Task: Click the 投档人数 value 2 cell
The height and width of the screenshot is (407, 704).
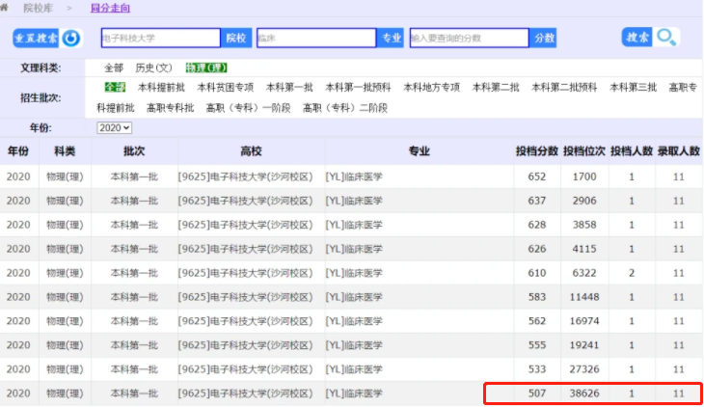Action: 632,273
